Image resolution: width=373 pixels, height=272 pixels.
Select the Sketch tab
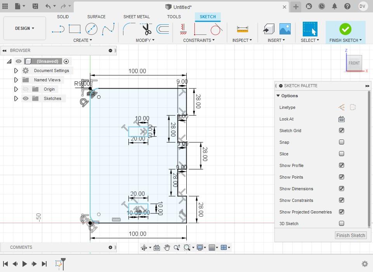tap(208, 17)
